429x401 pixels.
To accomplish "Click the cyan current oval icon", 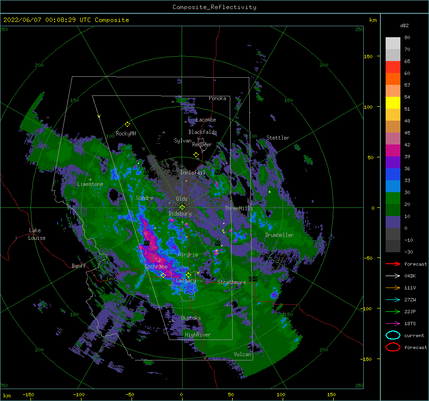I will 393,335.
